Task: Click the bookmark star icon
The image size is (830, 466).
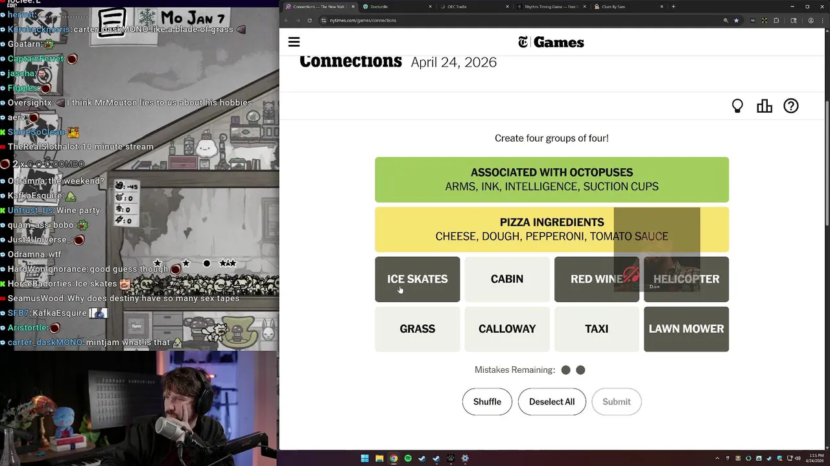Action: coord(736,20)
